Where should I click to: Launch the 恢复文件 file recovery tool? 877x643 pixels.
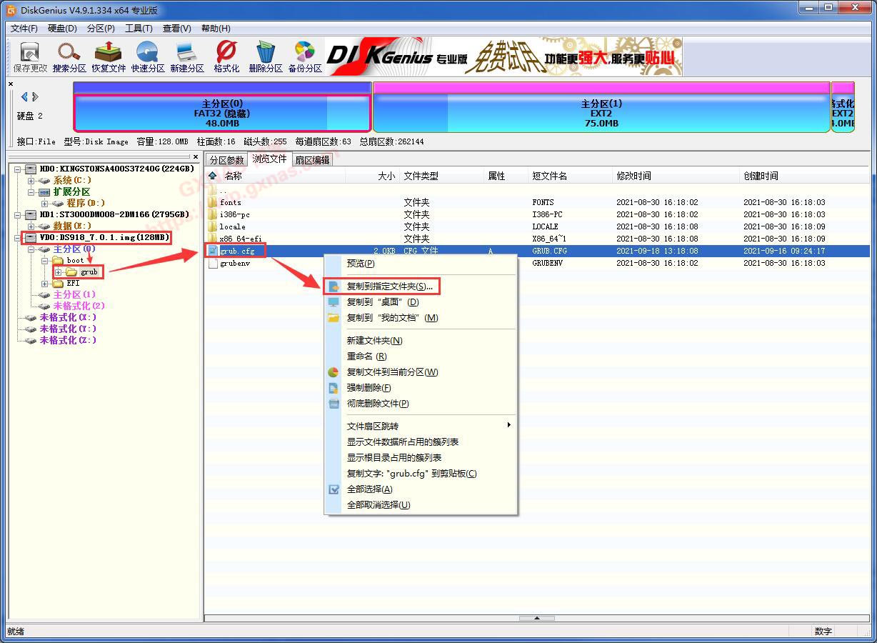[x=109, y=56]
